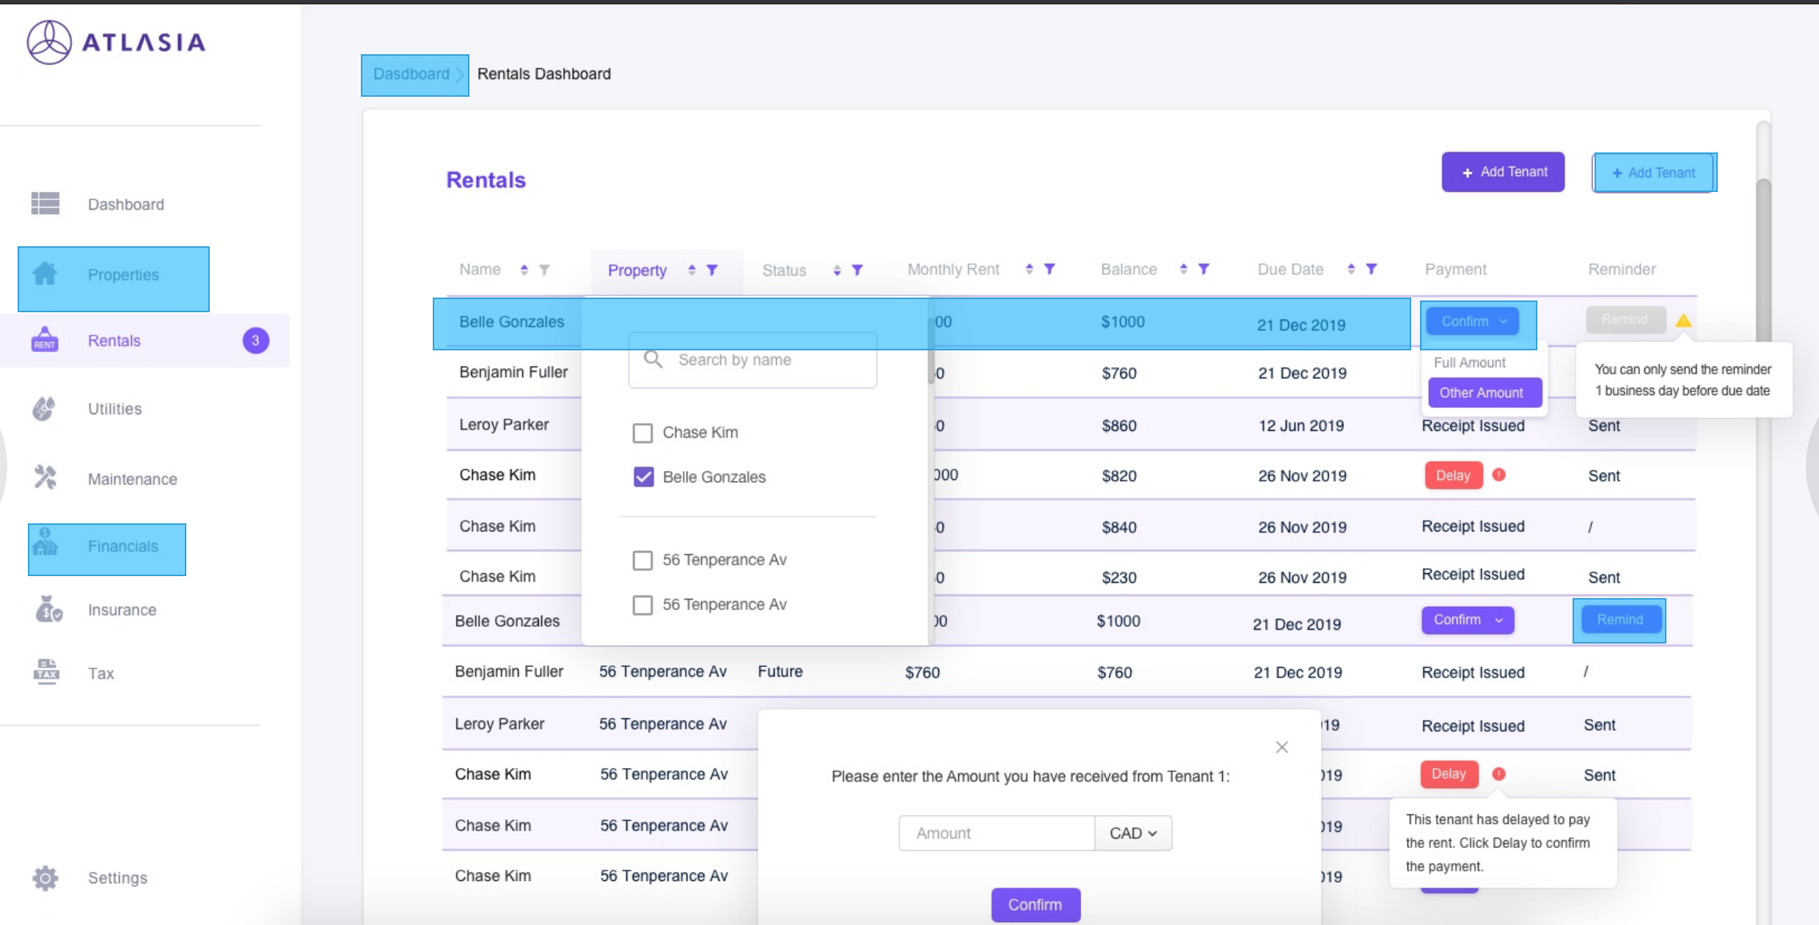The height and width of the screenshot is (925, 1819).
Task: Click the Maintenance tools icon
Action: point(45,478)
